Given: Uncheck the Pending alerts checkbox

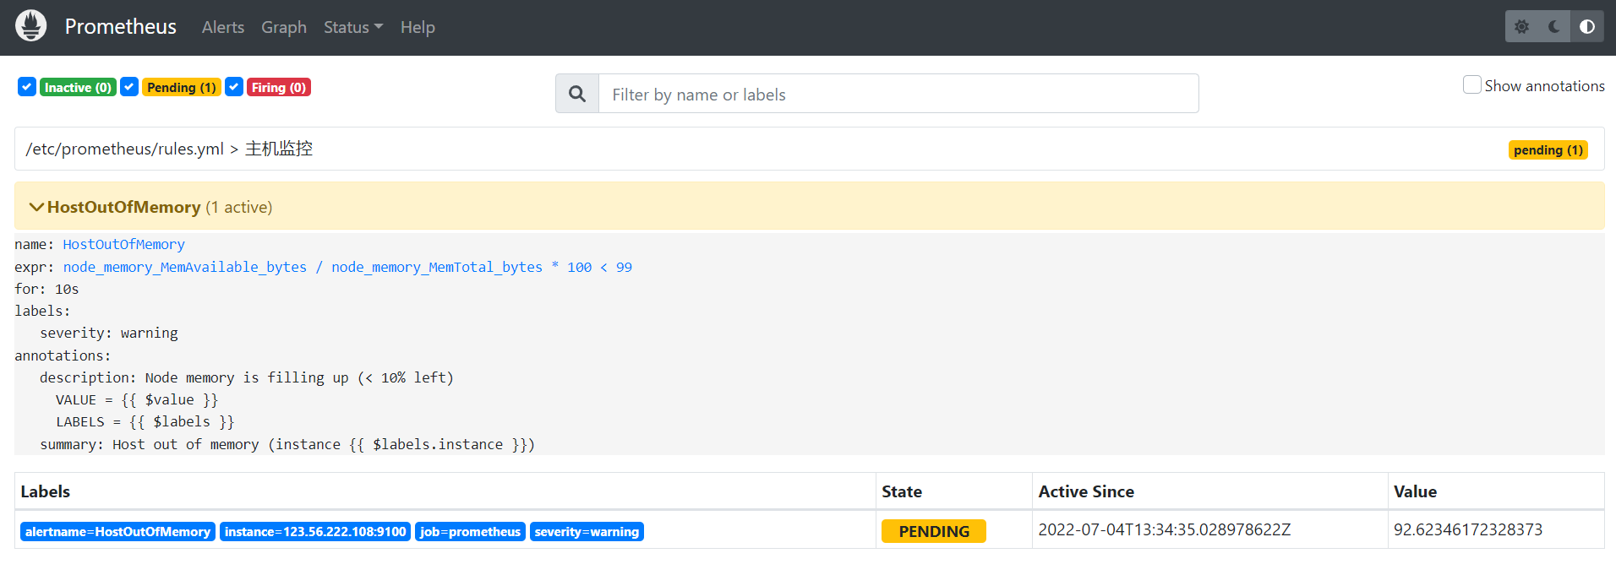Looking at the screenshot, I should click(129, 87).
